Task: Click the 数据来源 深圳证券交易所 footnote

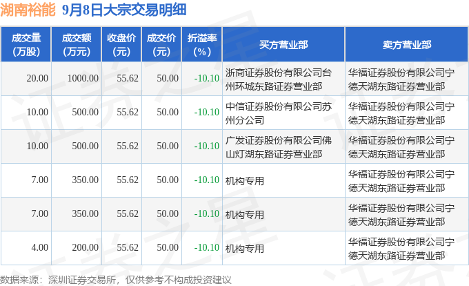Action: point(116,280)
